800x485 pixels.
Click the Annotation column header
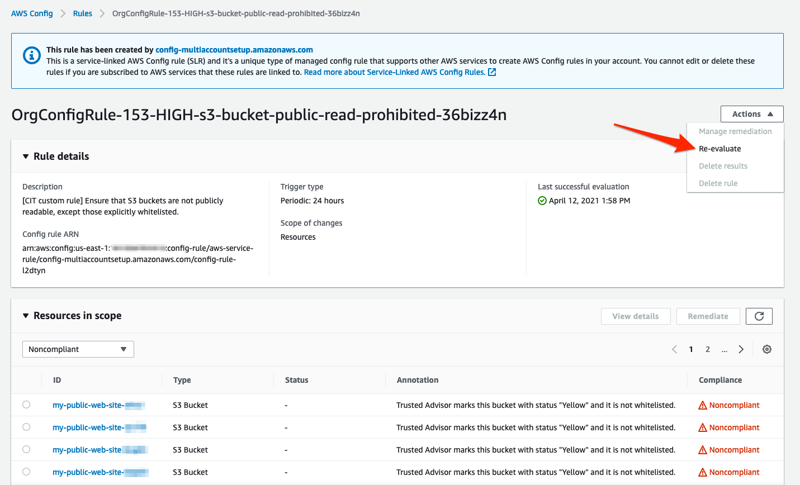click(x=418, y=380)
